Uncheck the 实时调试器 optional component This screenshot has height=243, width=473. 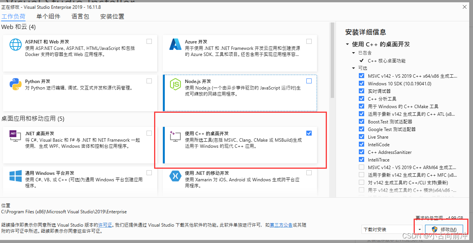(x=361, y=91)
